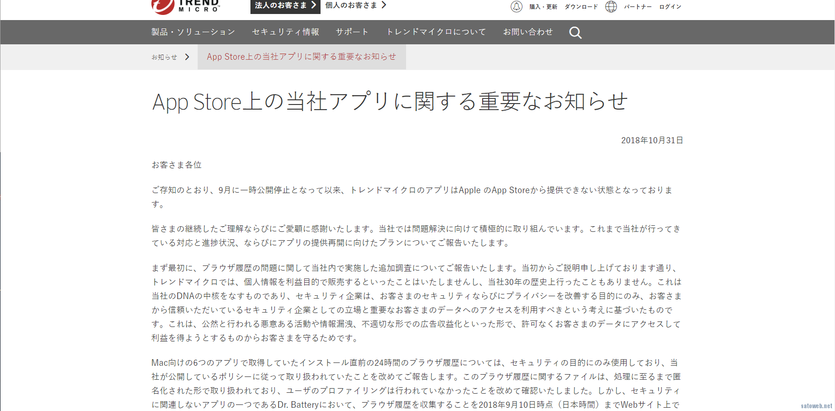Click the user account icon
This screenshot has width=835, height=411.
(516, 7)
